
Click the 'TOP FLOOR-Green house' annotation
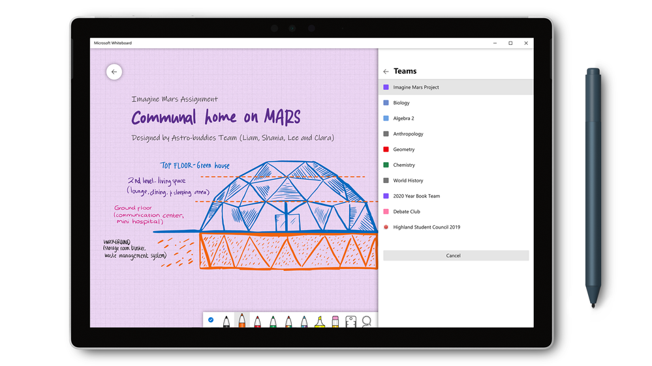tap(195, 165)
